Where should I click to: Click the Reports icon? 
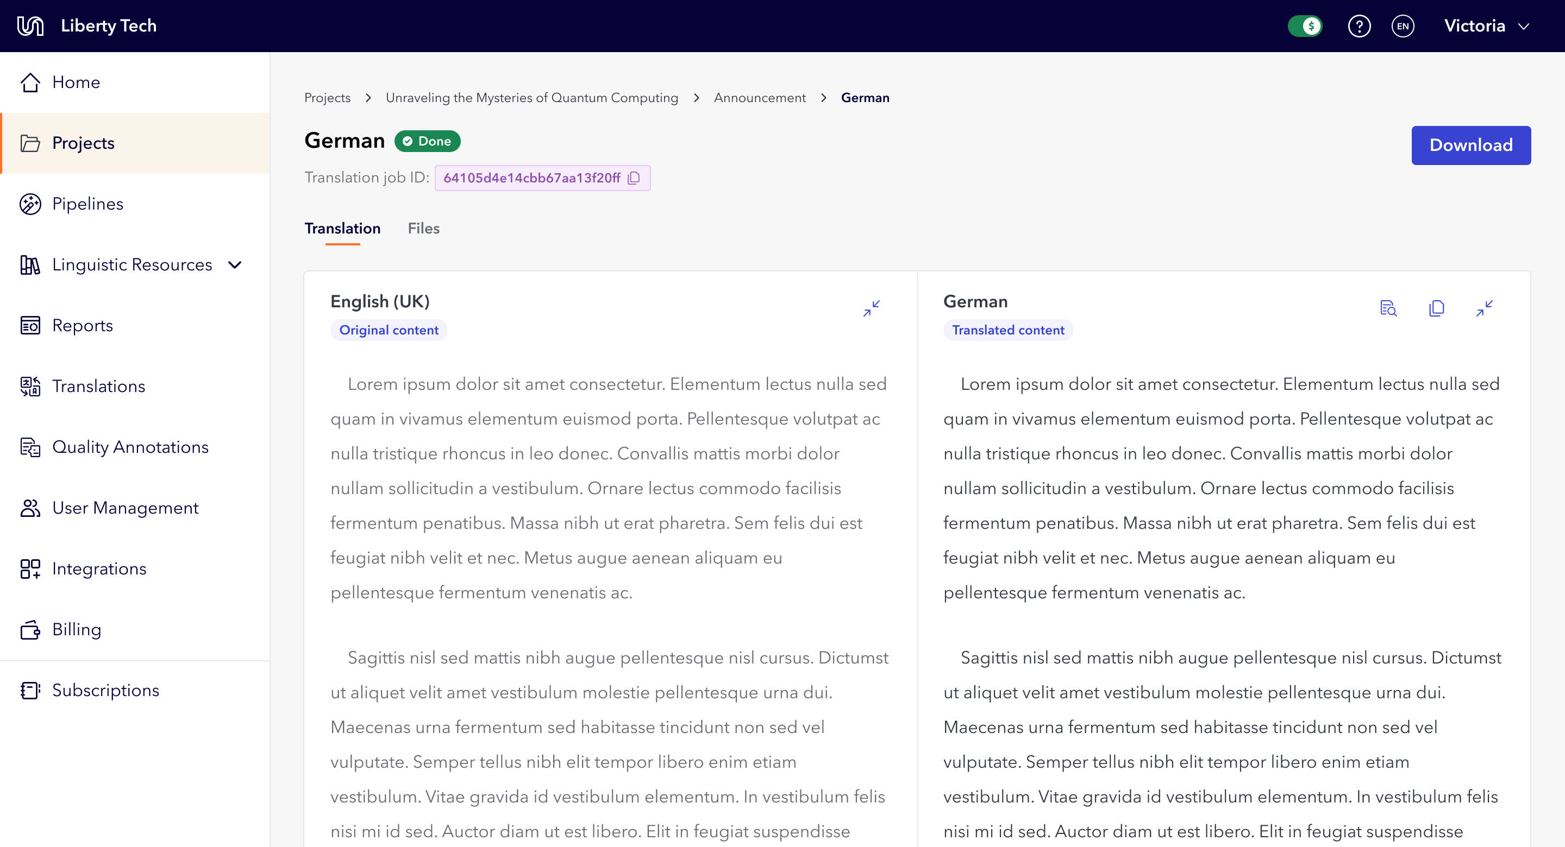pos(30,325)
